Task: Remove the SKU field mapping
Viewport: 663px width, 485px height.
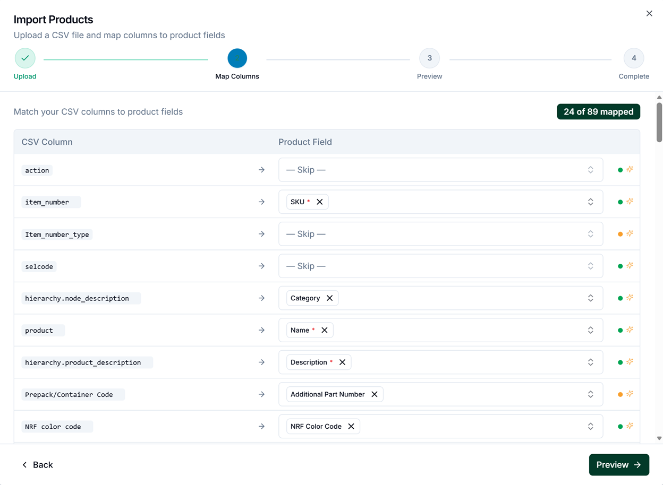Action: click(x=320, y=202)
